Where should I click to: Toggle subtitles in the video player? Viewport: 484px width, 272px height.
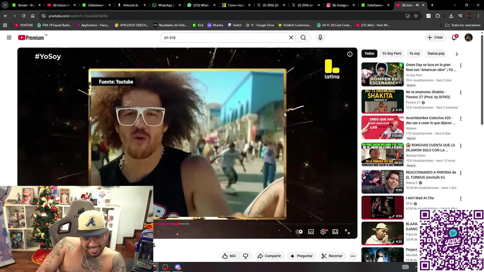coord(311,232)
